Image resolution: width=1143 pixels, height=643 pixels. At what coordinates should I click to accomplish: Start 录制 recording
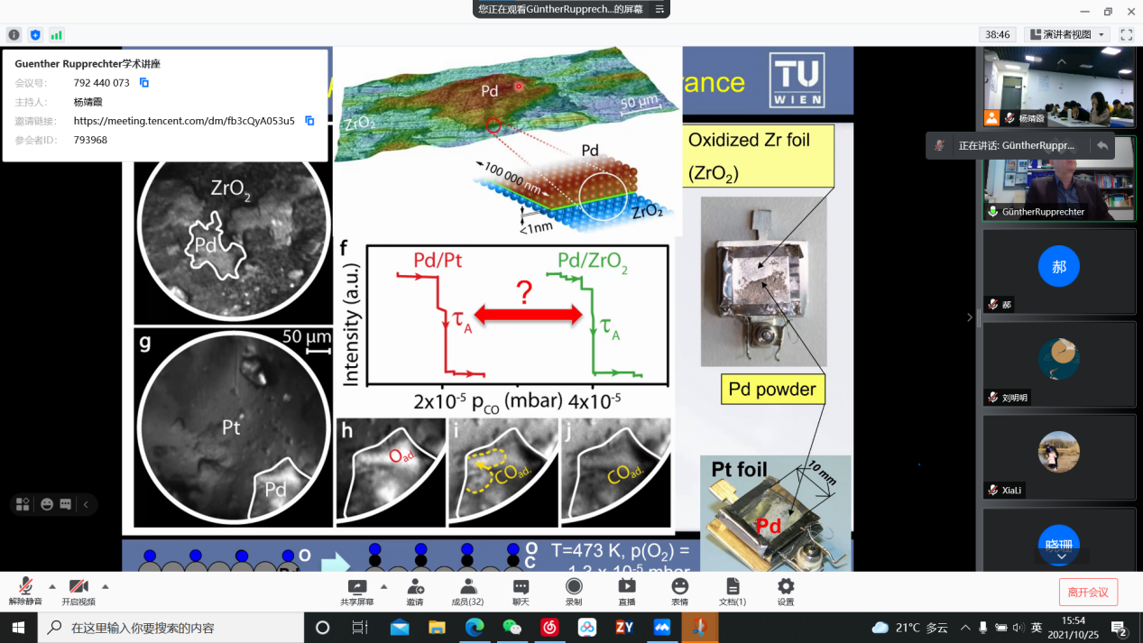coord(574,592)
